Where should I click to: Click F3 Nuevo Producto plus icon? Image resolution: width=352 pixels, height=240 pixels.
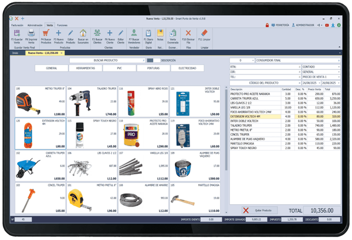pos(58,33)
